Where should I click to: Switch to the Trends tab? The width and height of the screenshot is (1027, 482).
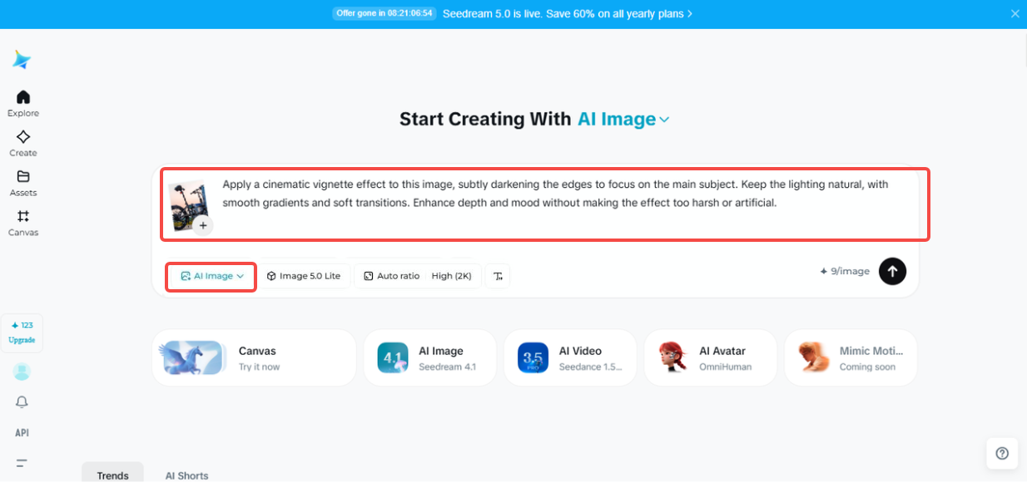coord(112,475)
